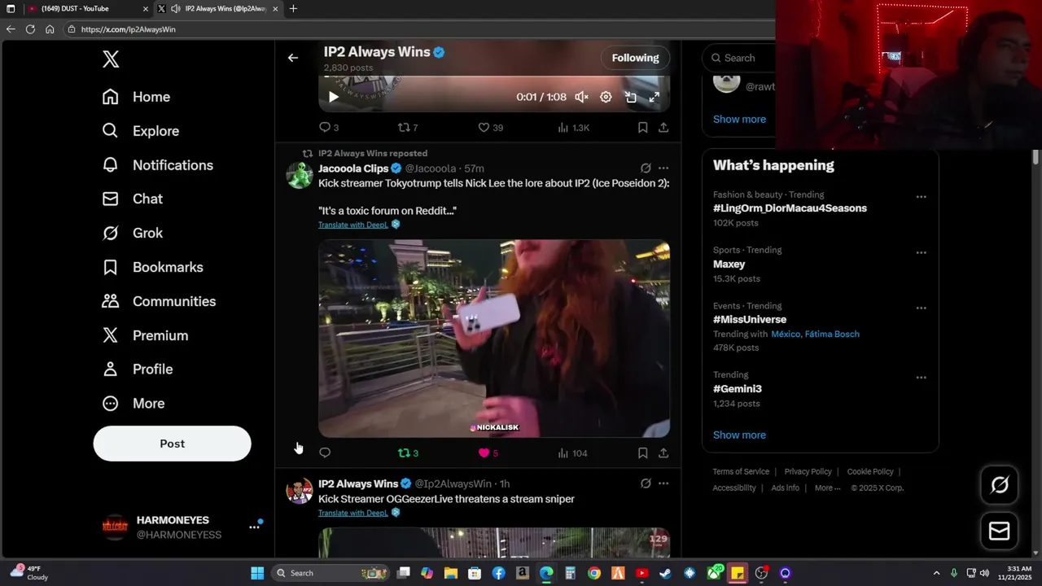Open #LingOrm_DiorMacau4Seasons trend
This screenshot has width=1042, height=586.
click(790, 208)
